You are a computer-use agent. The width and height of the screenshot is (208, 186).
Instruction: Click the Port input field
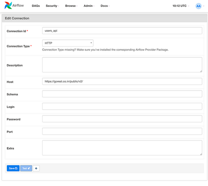coord(122,131)
